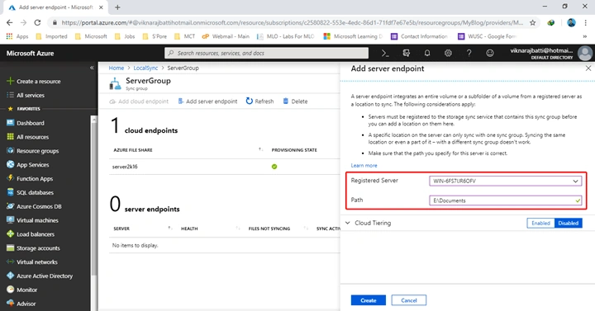Click the Create button
The image size is (595, 311).
click(x=369, y=300)
